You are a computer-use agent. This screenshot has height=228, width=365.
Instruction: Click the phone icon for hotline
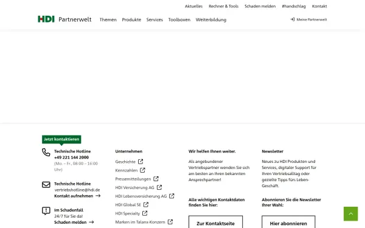46,152
